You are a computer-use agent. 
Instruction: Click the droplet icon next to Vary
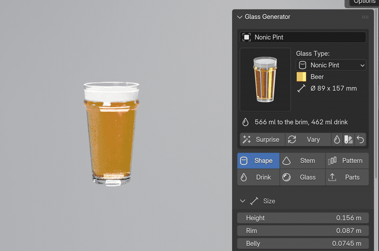(x=337, y=139)
